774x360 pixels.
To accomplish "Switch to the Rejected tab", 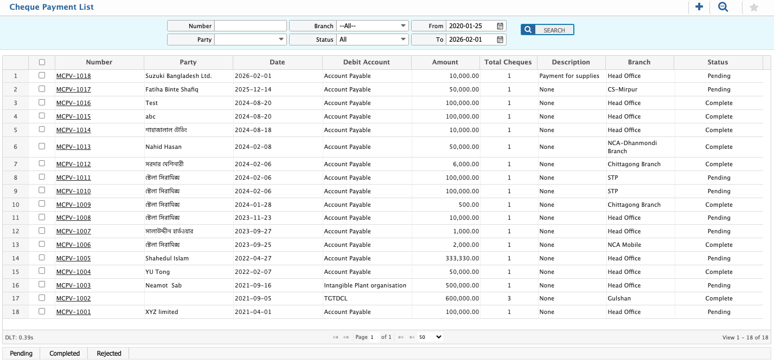I will click(109, 354).
